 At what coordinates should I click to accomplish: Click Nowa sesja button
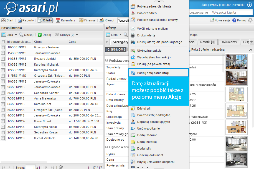pos(220,20)
